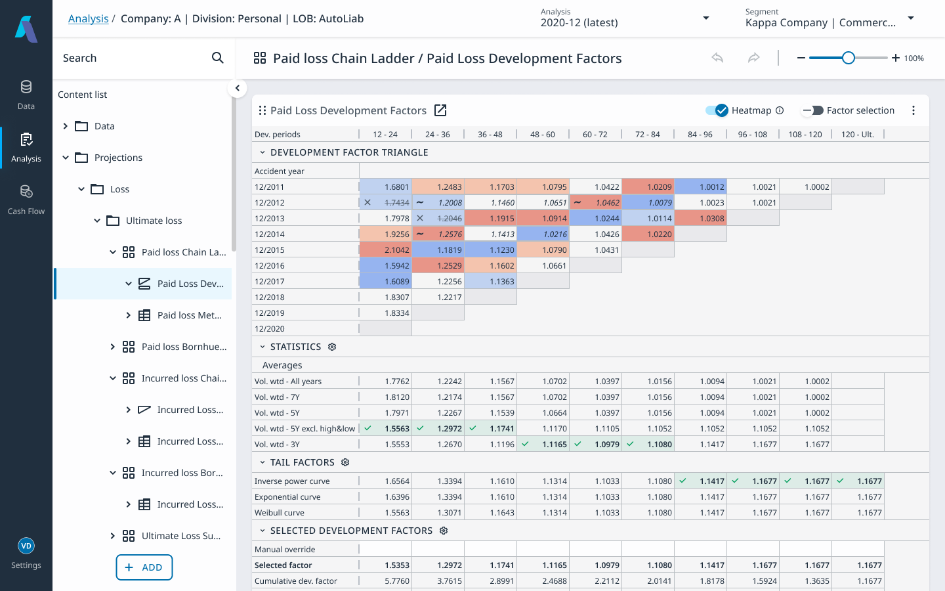Click the dashboard grid icon beside the page title
Screen dimensions: 945x591
tap(260, 58)
